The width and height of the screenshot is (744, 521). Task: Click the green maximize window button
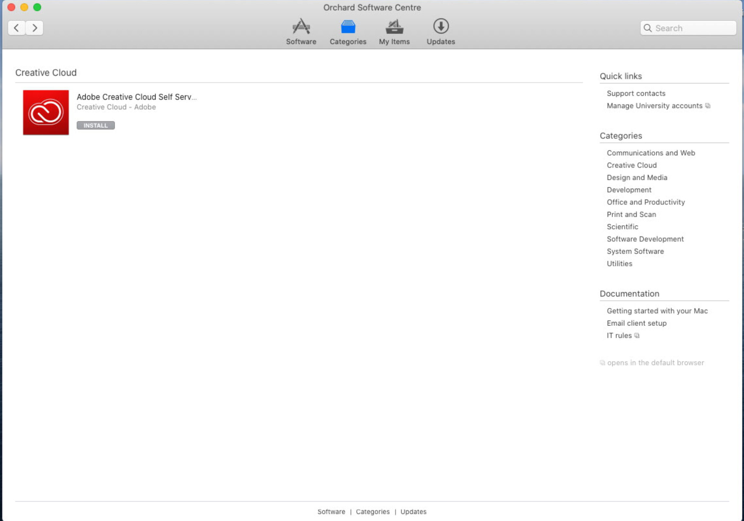tap(37, 7)
